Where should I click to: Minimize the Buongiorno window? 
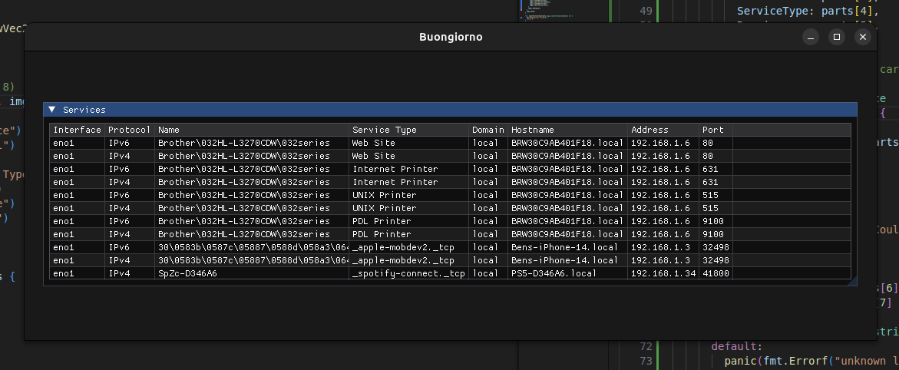coord(810,38)
